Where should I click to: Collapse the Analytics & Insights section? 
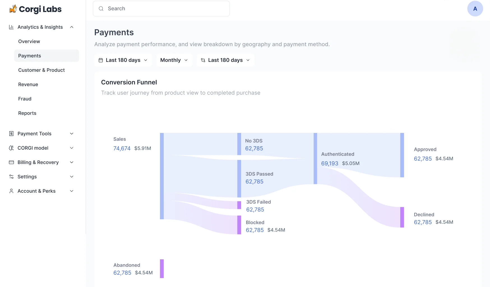click(x=72, y=27)
